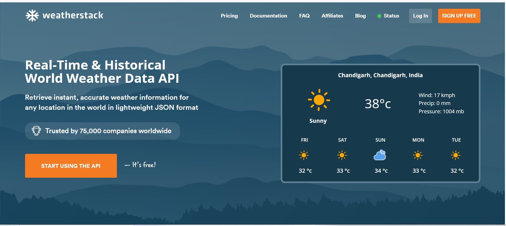This screenshot has width=506, height=226.
Task: Click Friday's 32 °c temperature value
Action: 305,171
